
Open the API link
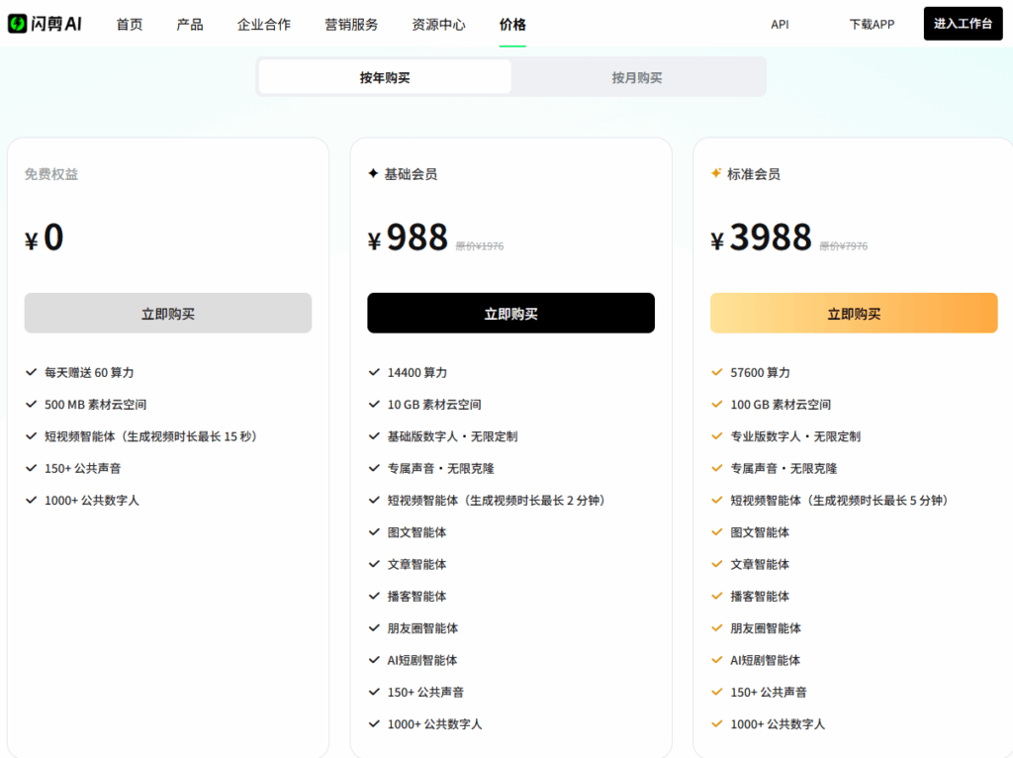780,25
